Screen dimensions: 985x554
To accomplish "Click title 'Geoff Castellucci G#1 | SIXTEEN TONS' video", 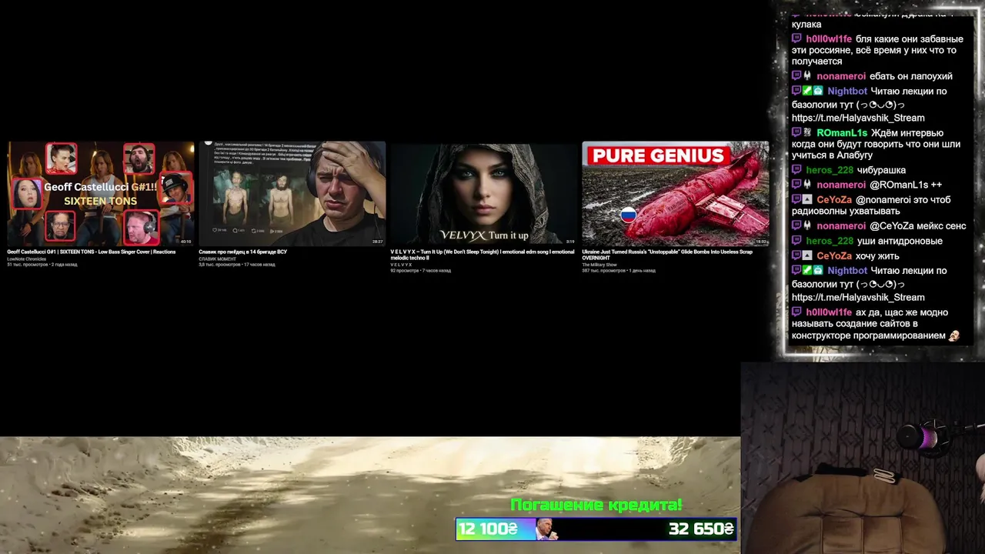I will coord(92,252).
